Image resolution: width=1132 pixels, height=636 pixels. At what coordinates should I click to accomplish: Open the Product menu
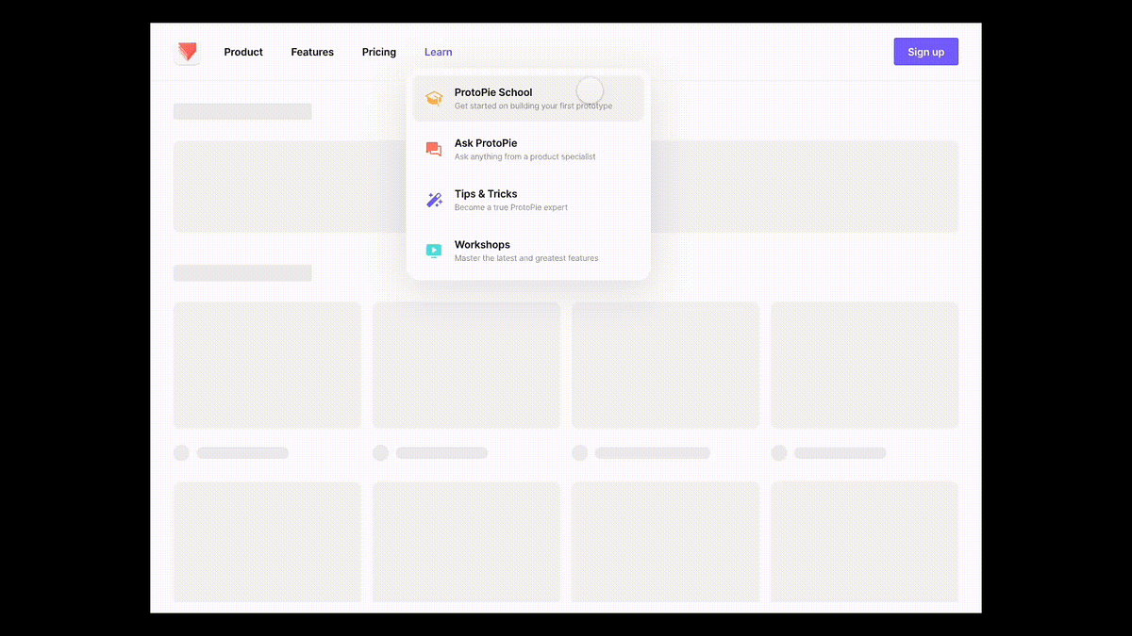click(243, 52)
